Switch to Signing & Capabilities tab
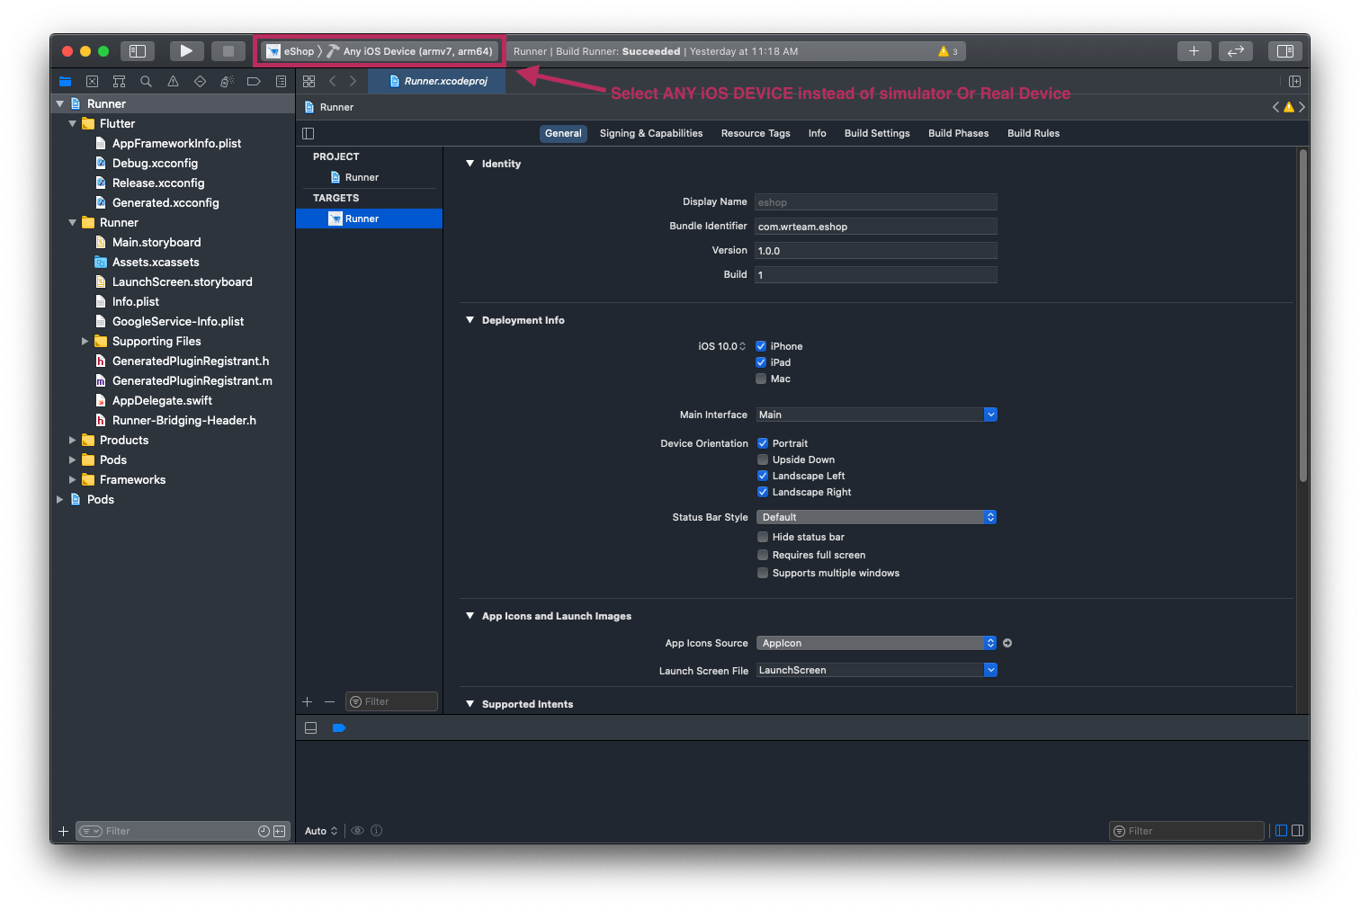The width and height of the screenshot is (1360, 910). [651, 133]
